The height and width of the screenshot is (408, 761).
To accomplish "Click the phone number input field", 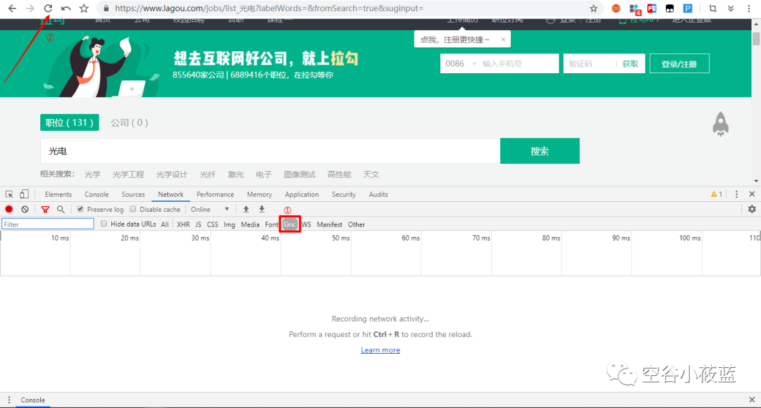I will coord(519,63).
